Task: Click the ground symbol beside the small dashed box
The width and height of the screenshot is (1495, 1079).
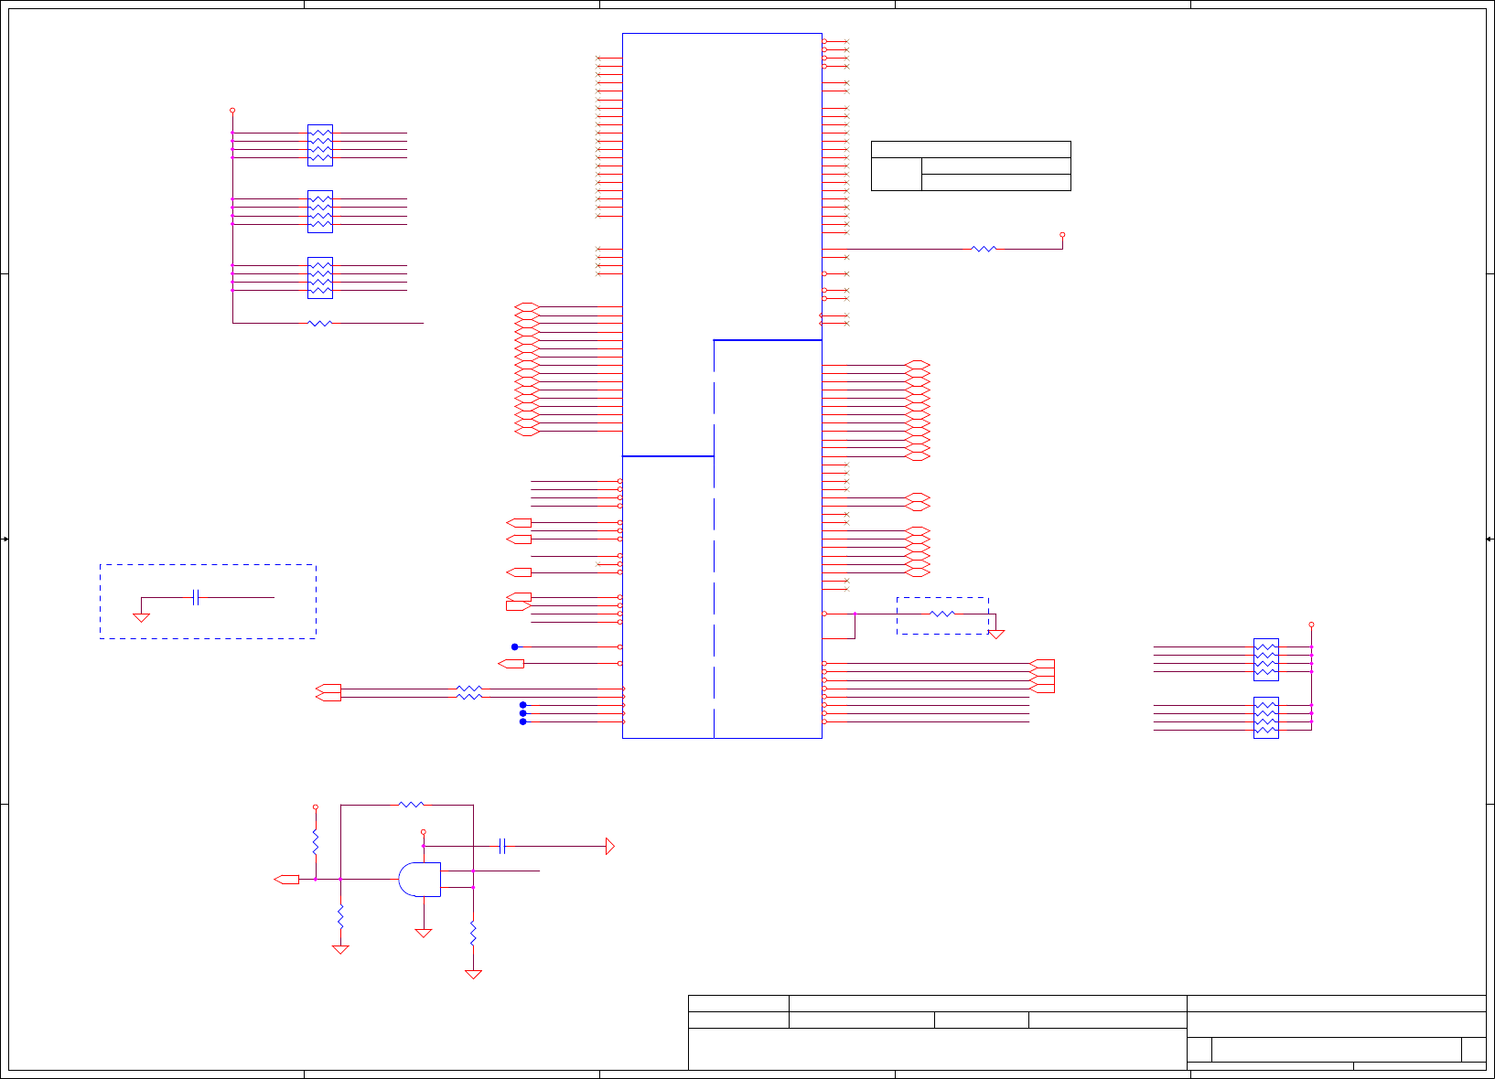Action: [x=996, y=634]
